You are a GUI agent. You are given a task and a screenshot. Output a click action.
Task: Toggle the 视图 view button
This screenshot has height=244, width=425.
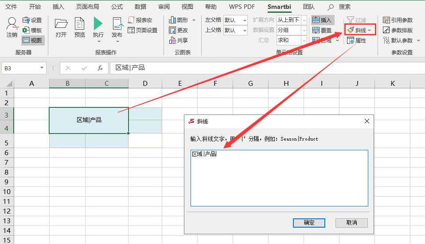(32, 40)
